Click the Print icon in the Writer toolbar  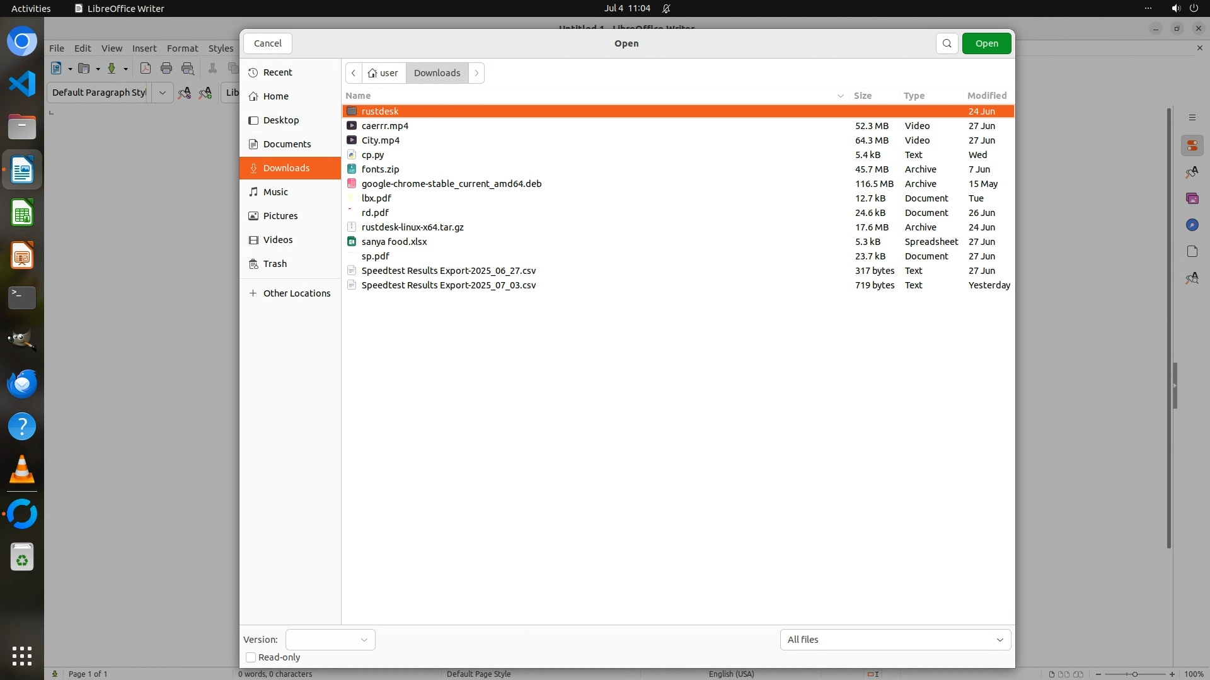click(x=166, y=69)
